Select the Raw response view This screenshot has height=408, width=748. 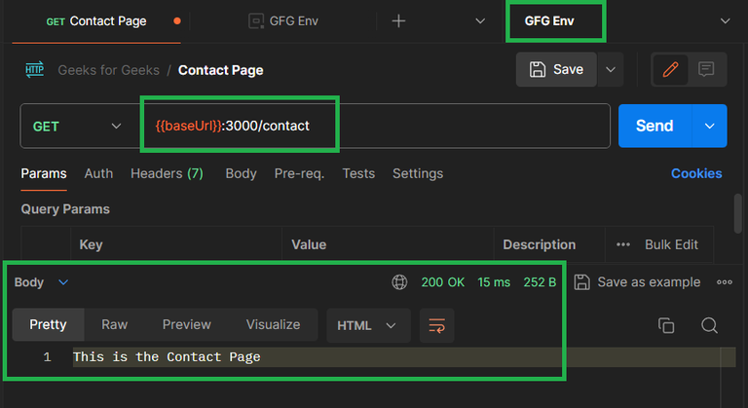click(x=115, y=324)
